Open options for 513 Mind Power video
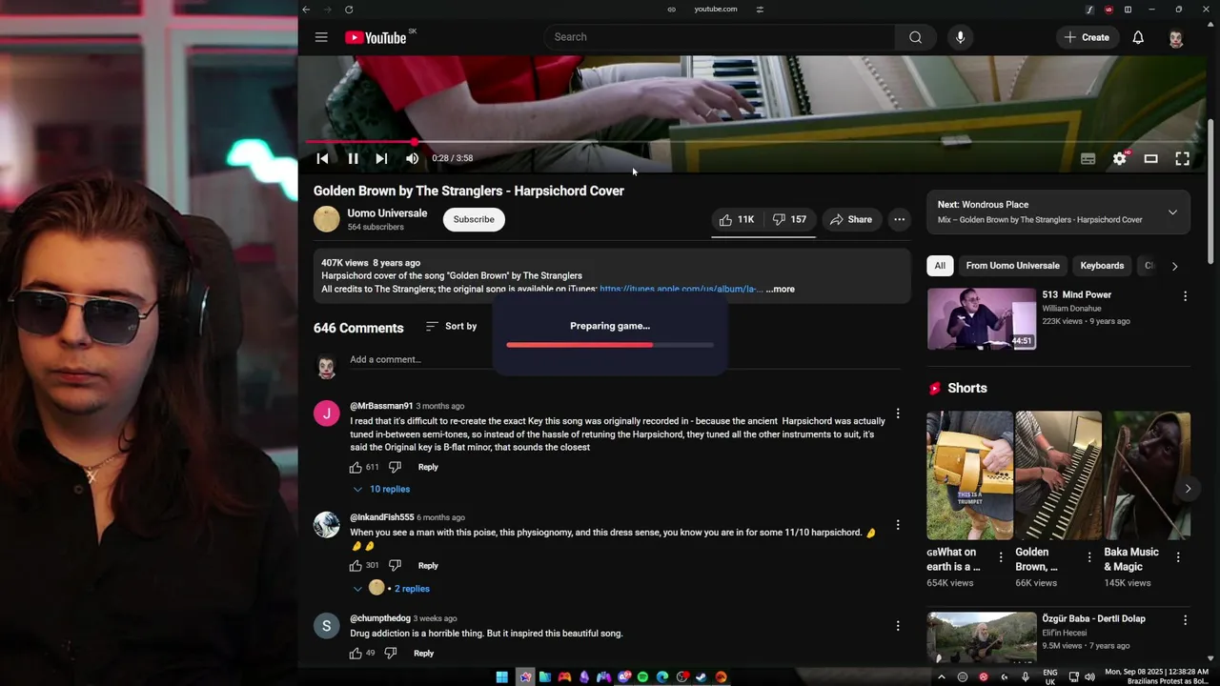Viewport: 1220px width, 686px height. pyautogui.click(x=1185, y=297)
